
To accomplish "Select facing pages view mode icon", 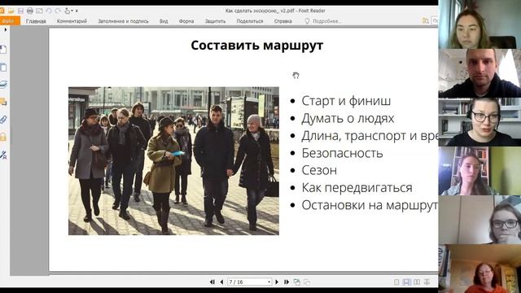I will click(416, 282).
